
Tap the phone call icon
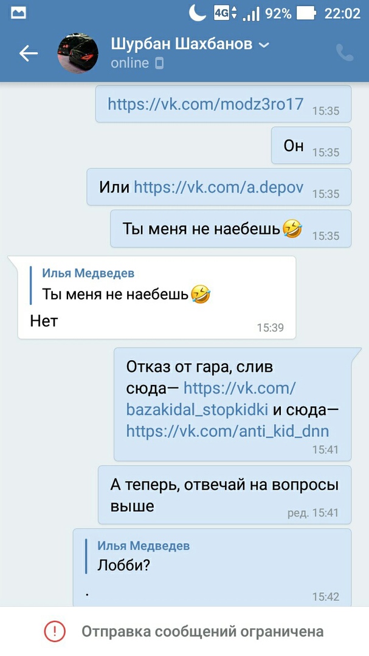345,53
